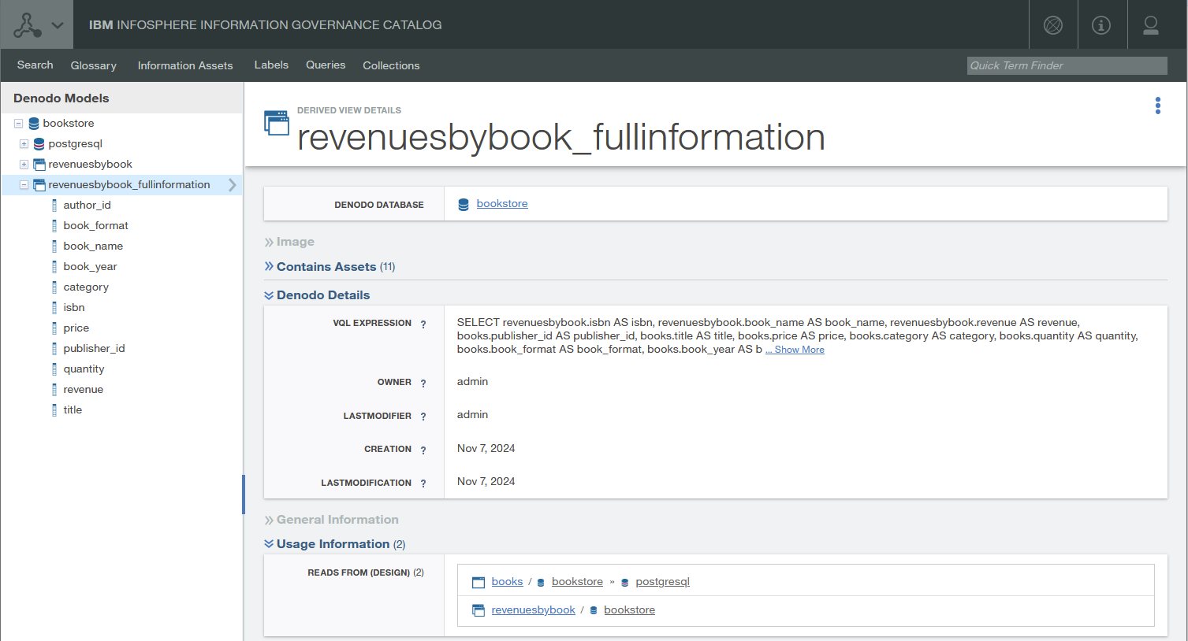Click the revenuesbybook_fullinformation view icon in the tree

coord(39,185)
